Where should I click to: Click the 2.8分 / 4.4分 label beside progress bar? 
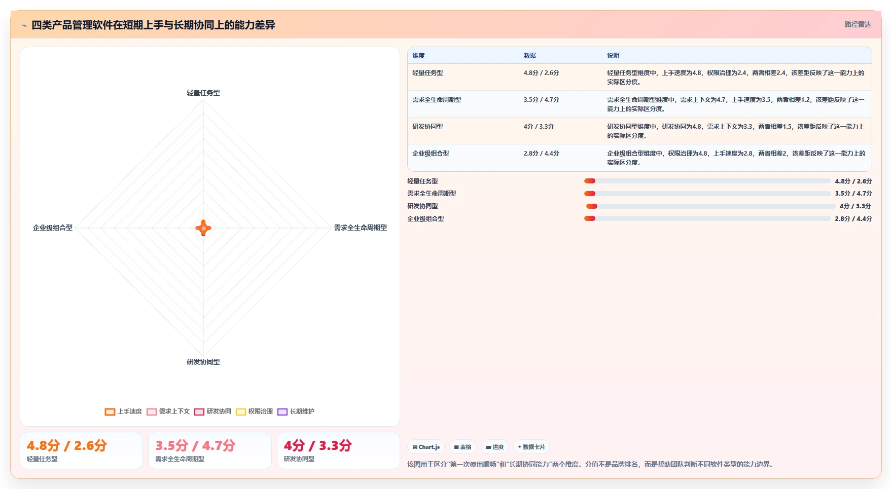point(853,219)
